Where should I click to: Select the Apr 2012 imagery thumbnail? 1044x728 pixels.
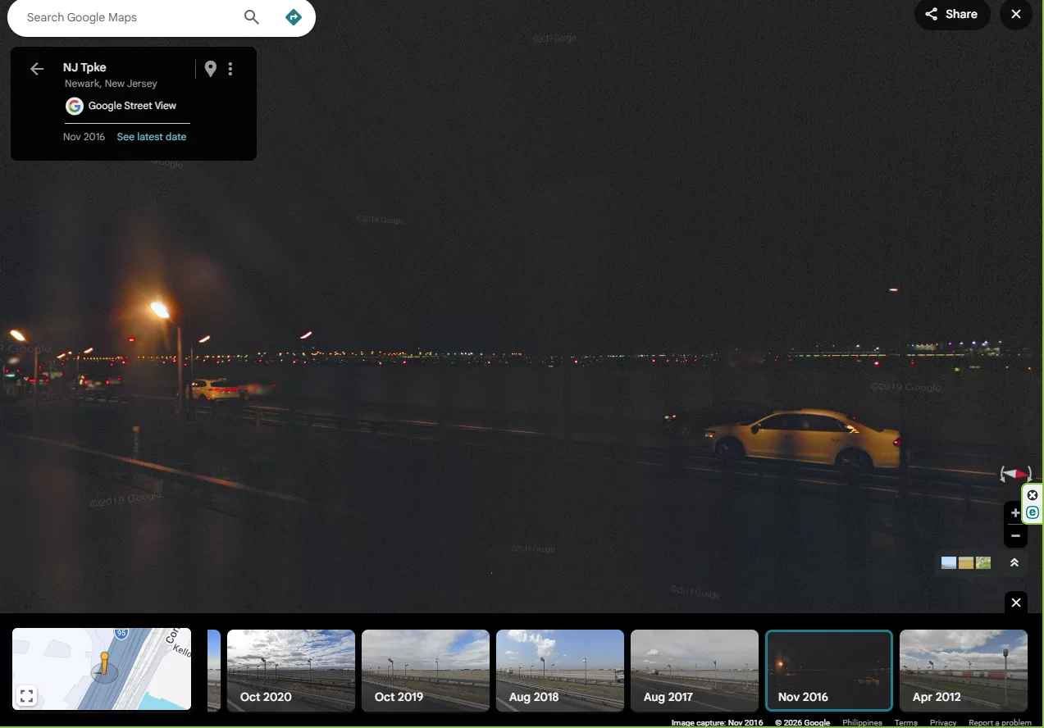[x=963, y=670]
